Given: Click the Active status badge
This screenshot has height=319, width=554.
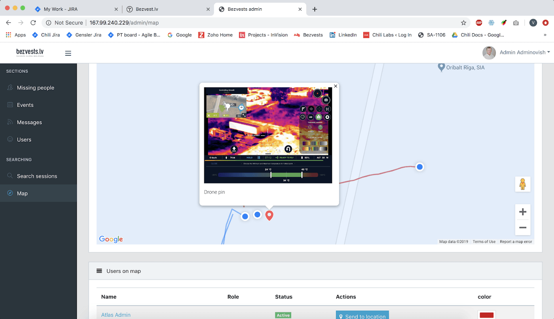Looking at the screenshot, I should pyautogui.click(x=283, y=315).
